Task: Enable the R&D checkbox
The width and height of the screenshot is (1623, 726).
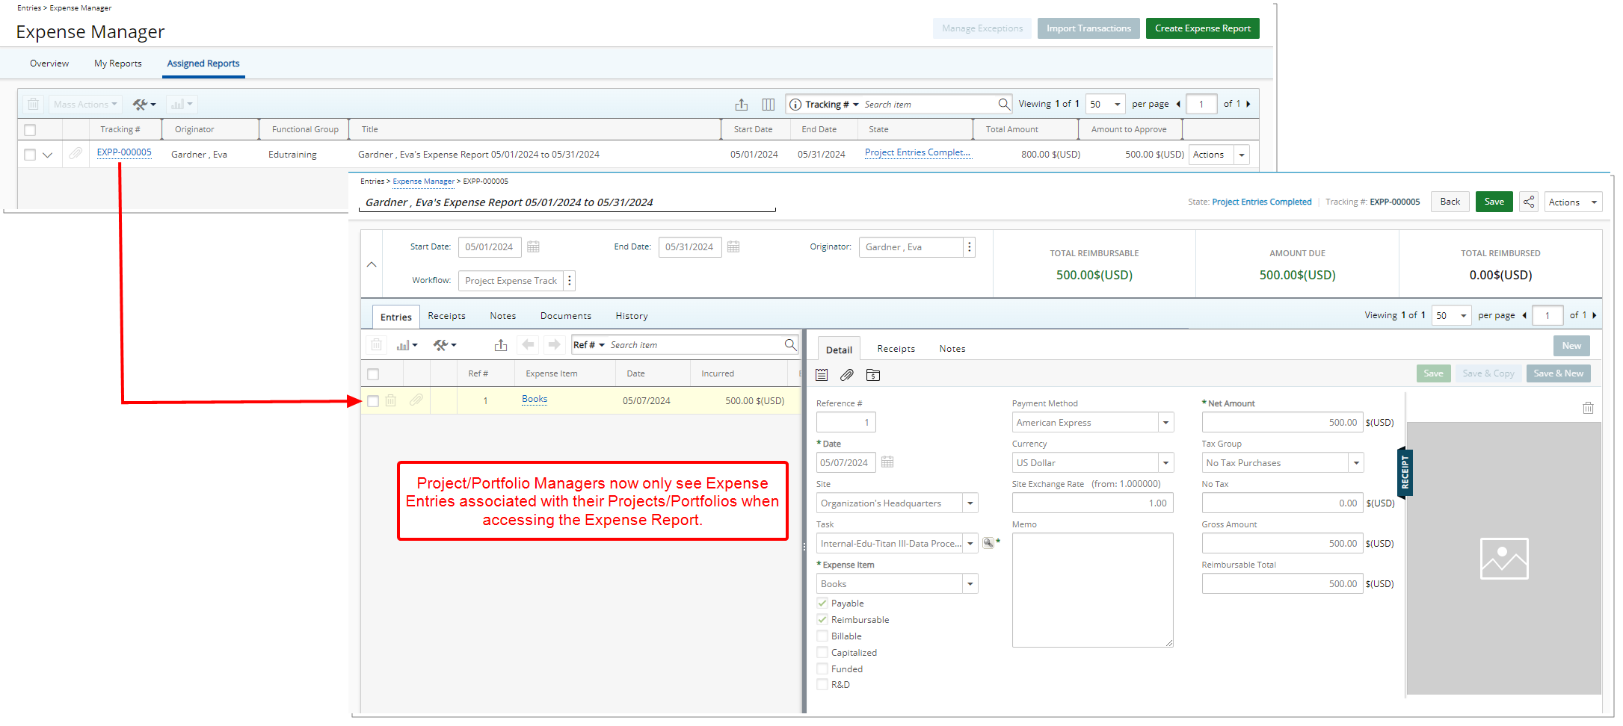Action: tap(822, 684)
